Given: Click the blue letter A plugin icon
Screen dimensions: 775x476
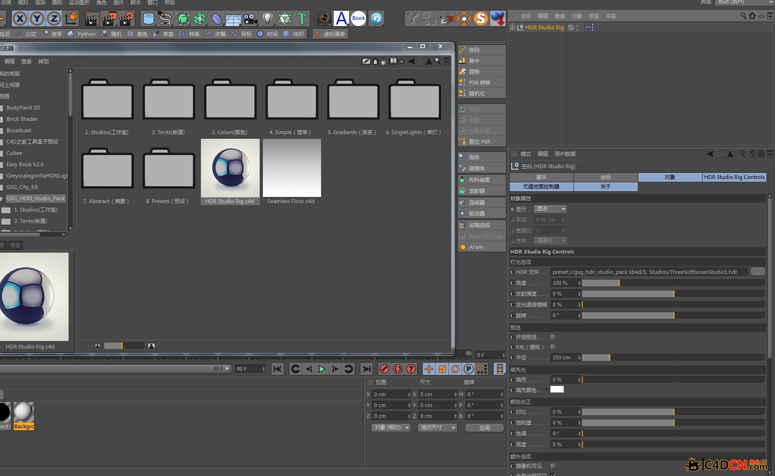Looking at the screenshot, I should (341, 18).
